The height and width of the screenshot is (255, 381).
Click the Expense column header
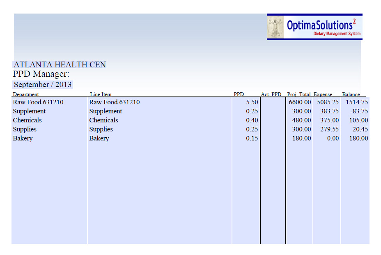(323, 94)
